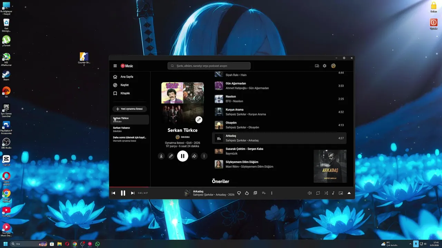Open player bar more actions menu

pyautogui.click(x=272, y=193)
